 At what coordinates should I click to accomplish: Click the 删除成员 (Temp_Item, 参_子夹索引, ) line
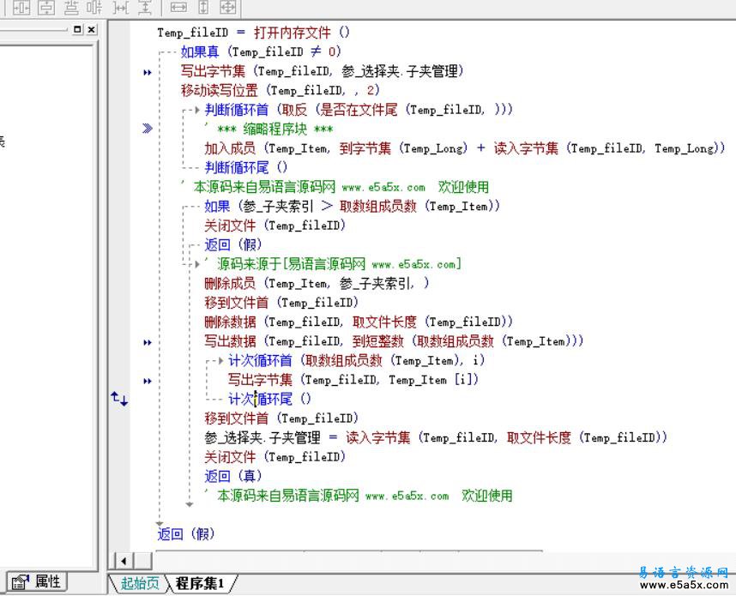(x=317, y=284)
